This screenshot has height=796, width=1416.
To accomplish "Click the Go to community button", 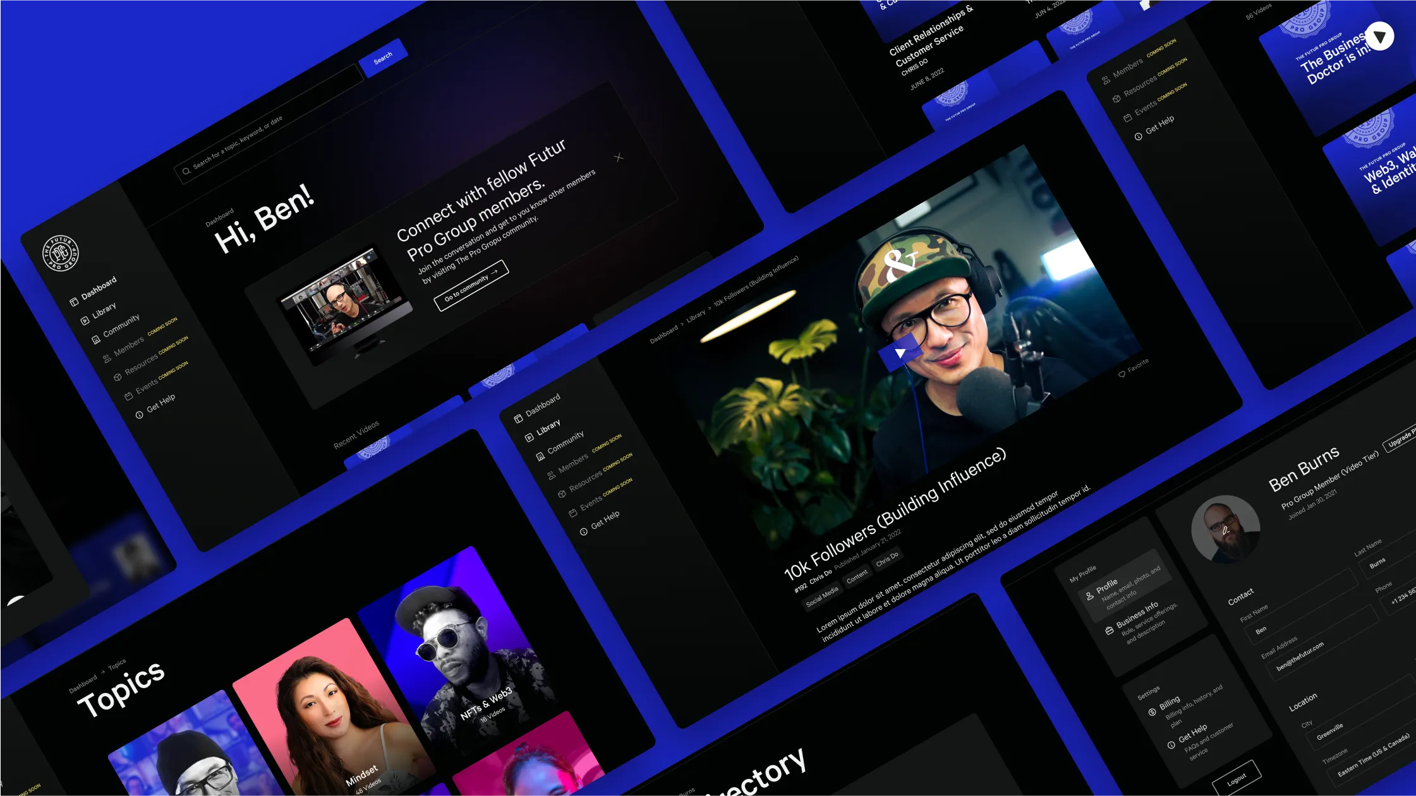I will (471, 285).
